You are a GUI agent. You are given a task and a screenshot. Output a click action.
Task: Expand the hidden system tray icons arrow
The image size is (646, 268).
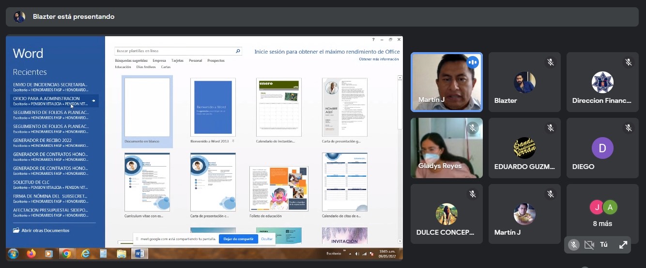click(351, 254)
